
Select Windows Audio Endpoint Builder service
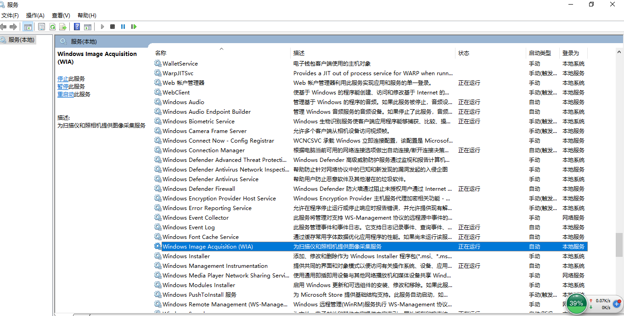pyautogui.click(x=371, y=111)
